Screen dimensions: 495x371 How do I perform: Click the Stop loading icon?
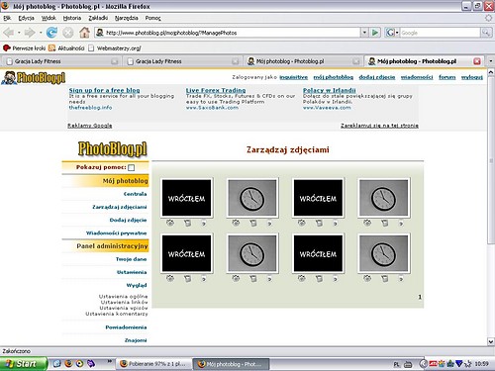(68, 33)
